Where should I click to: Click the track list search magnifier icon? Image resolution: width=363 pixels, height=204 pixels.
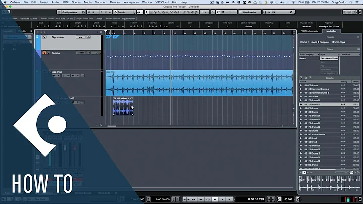coord(101,32)
